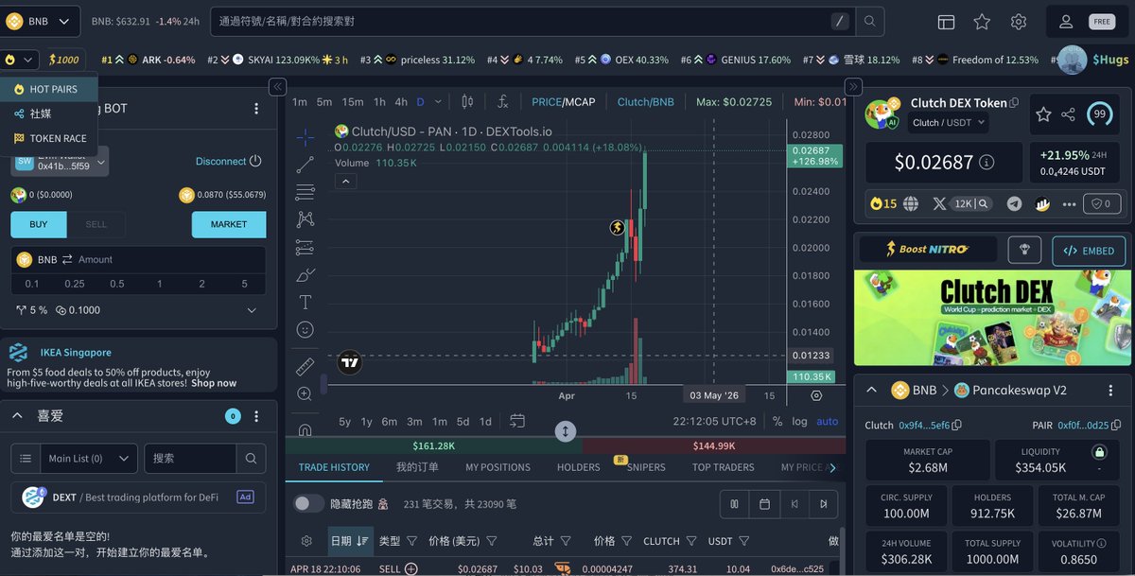Click the EMBED button
Image resolution: width=1135 pixels, height=576 pixels.
pos(1089,251)
